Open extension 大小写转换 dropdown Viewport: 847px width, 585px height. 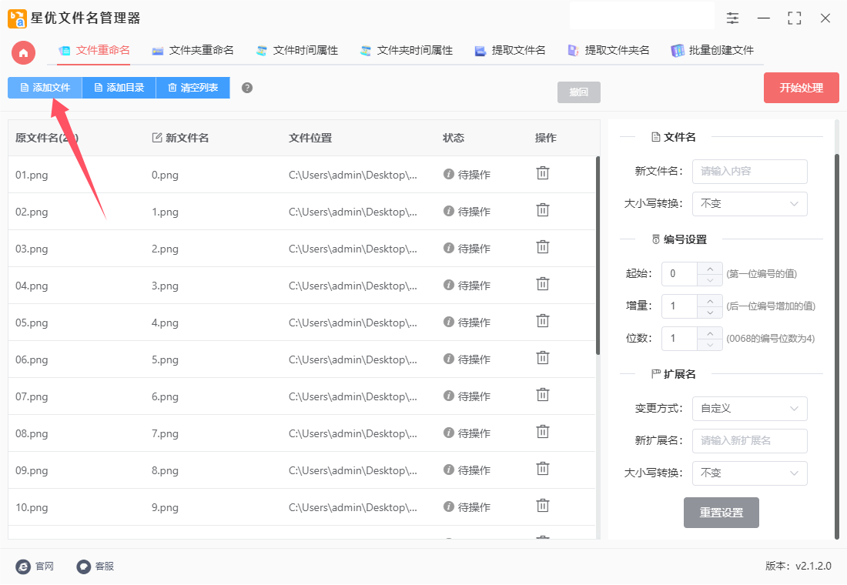[x=750, y=473]
